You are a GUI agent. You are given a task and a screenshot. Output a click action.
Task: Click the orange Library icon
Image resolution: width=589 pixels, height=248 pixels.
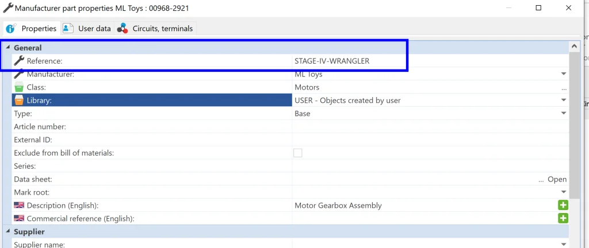pos(19,100)
